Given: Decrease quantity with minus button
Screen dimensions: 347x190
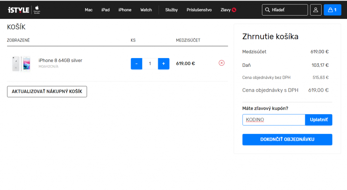Looking at the screenshot, I should [x=136, y=64].
